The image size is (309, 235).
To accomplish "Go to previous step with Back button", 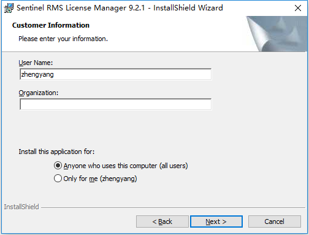I will tap(162, 222).
